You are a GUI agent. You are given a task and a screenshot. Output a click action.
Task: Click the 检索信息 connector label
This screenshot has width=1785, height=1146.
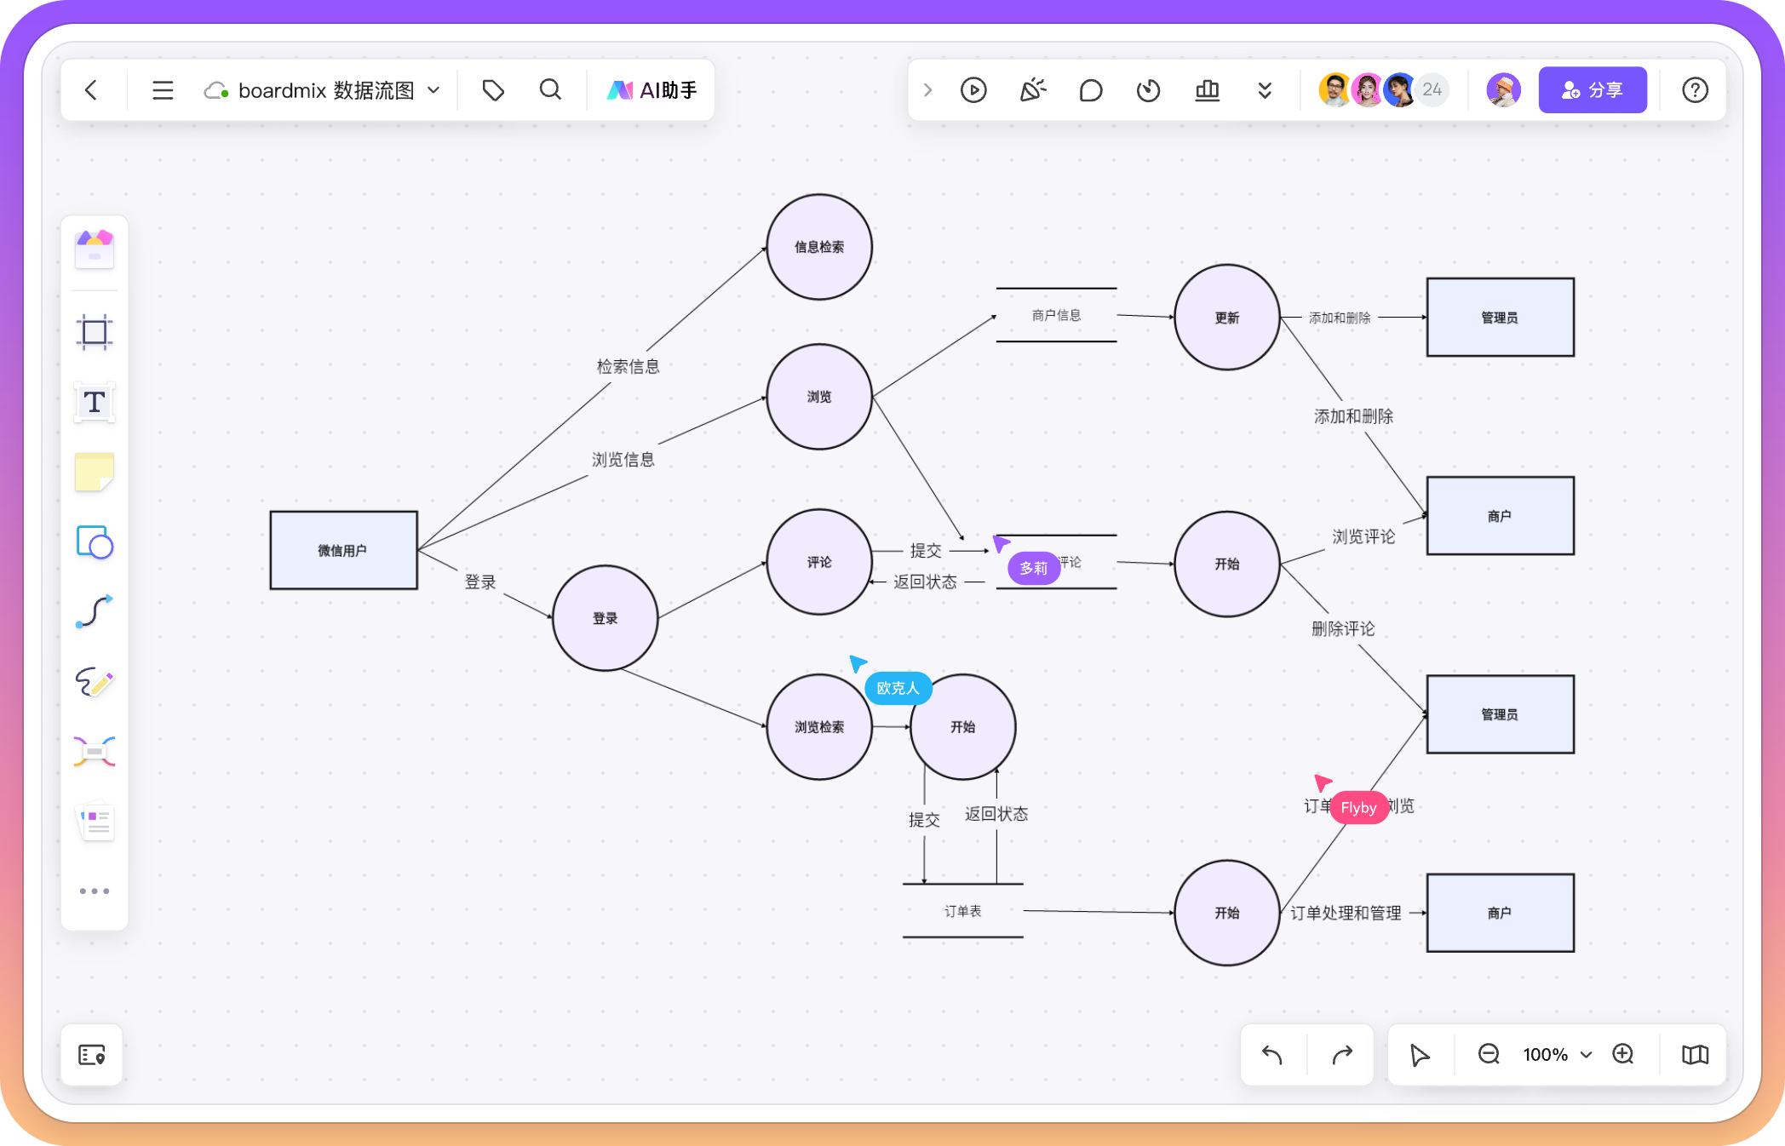pyautogui.click(x=628, y=366)
